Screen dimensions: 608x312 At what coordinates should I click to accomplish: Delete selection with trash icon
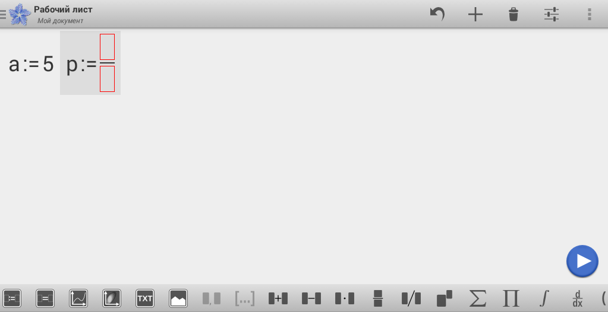514,15
